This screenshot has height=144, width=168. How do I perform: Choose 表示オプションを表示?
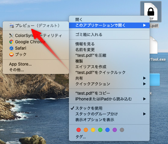tap(109, 120)
